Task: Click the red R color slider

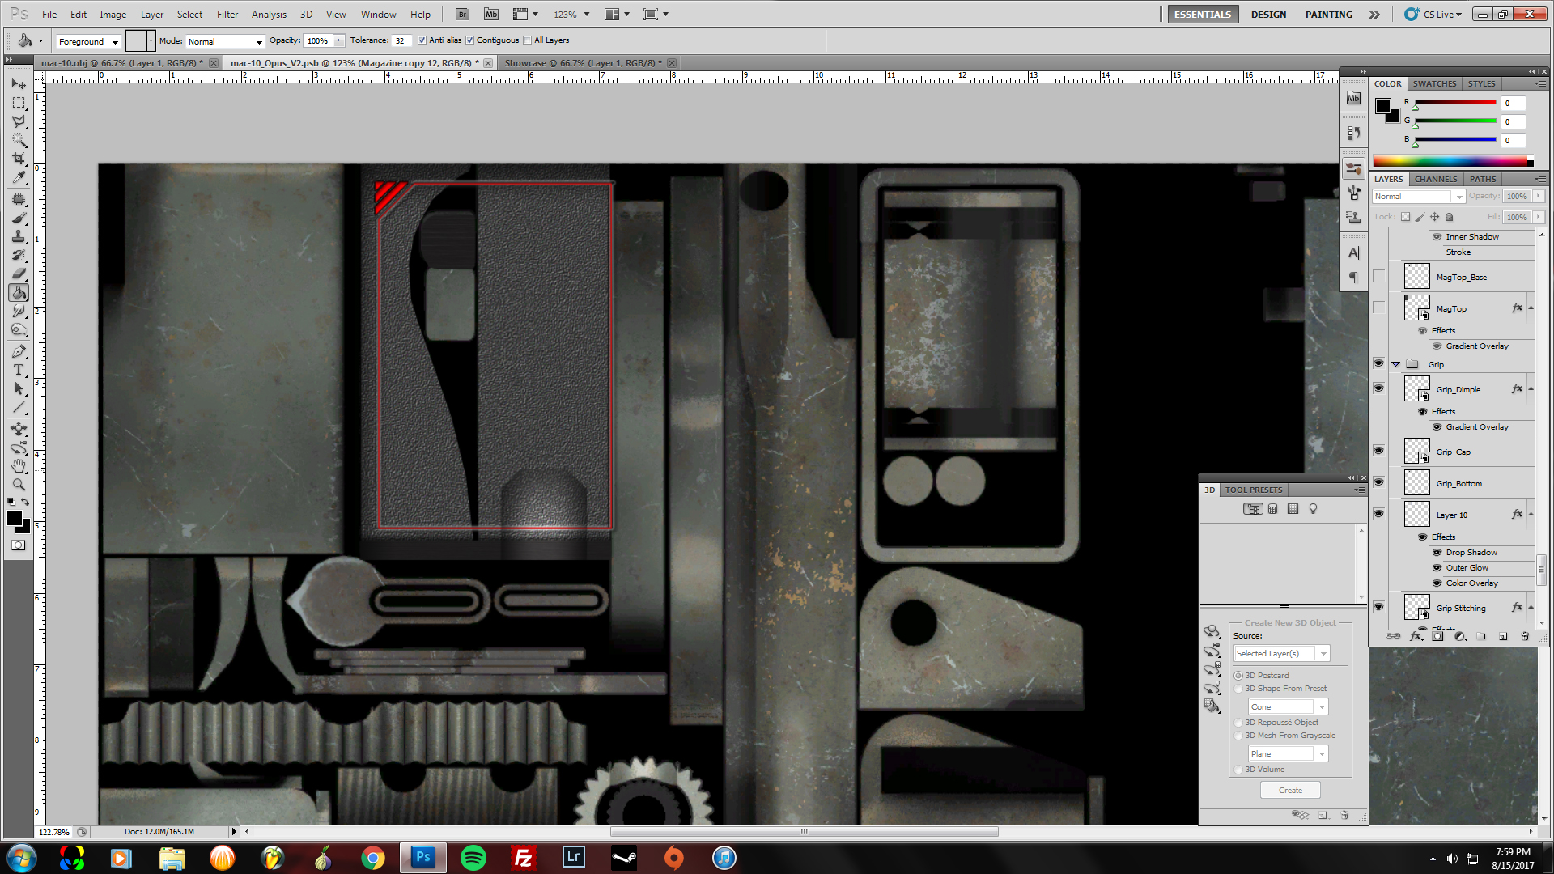Action: click(1454, 103)
